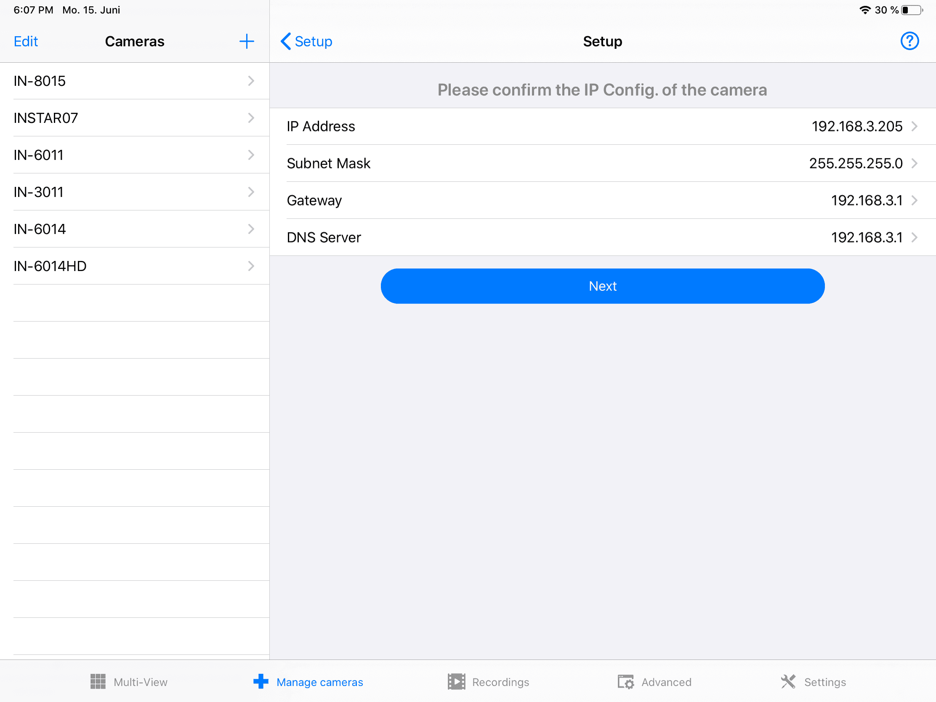
Task: Go back using the Setup chevron
Action: (x=286, y=42)
